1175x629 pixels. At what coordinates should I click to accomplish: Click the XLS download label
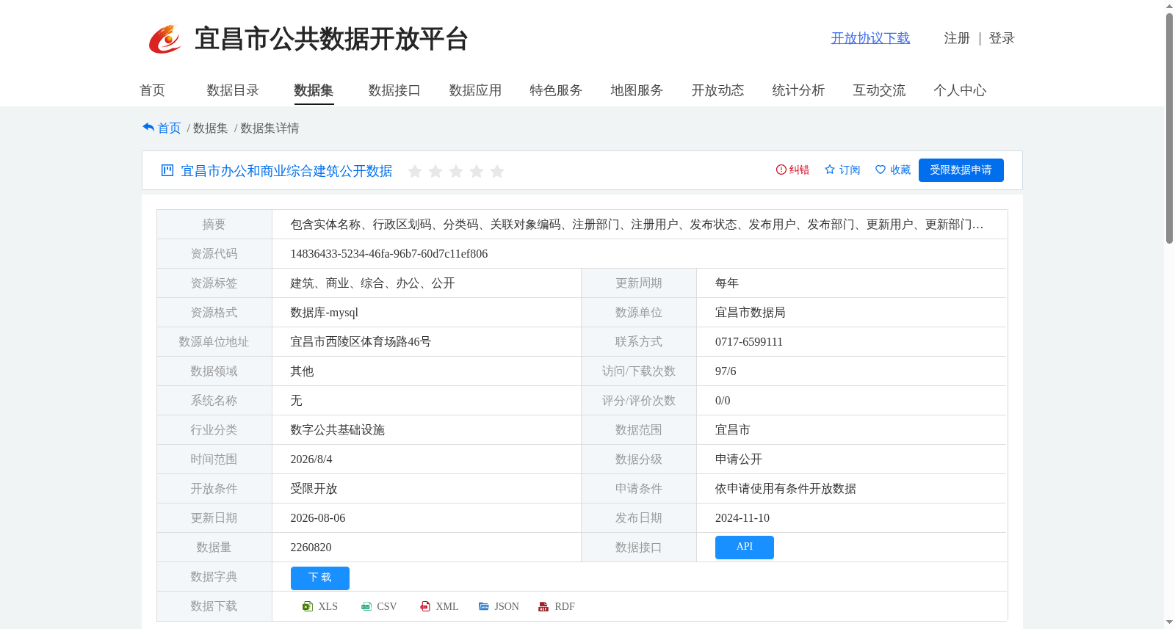coord(328,606)
